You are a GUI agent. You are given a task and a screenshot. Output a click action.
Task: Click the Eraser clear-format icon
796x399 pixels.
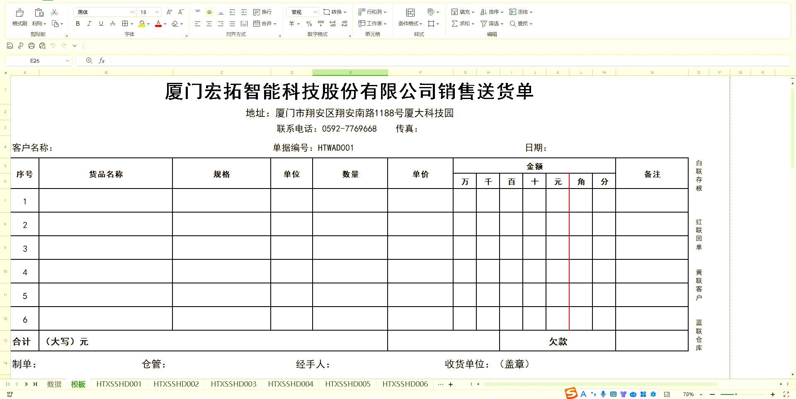175,24
